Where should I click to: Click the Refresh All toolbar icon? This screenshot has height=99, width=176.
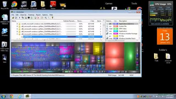tap(16, 18)
